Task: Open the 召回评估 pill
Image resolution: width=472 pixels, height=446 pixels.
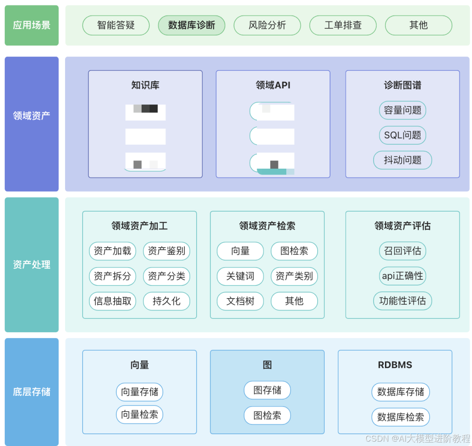Action: coord(403,251)
